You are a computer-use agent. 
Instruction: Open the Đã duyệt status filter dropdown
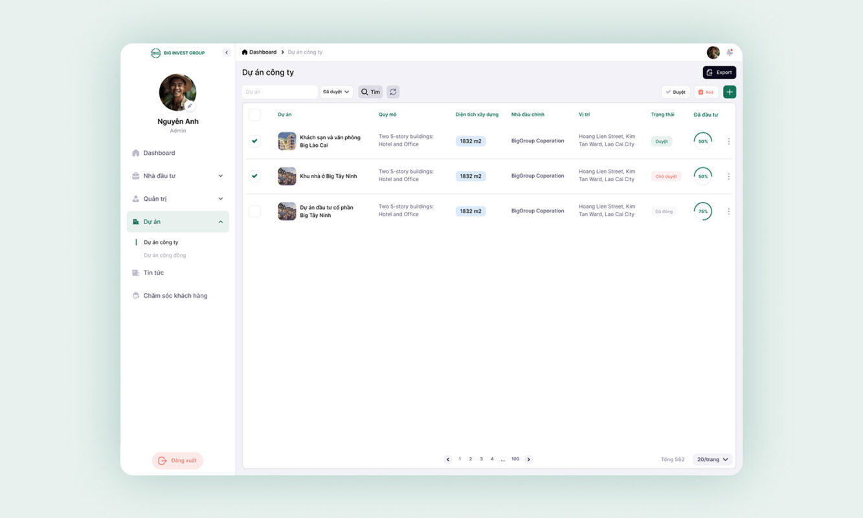[x=336, y=92]
